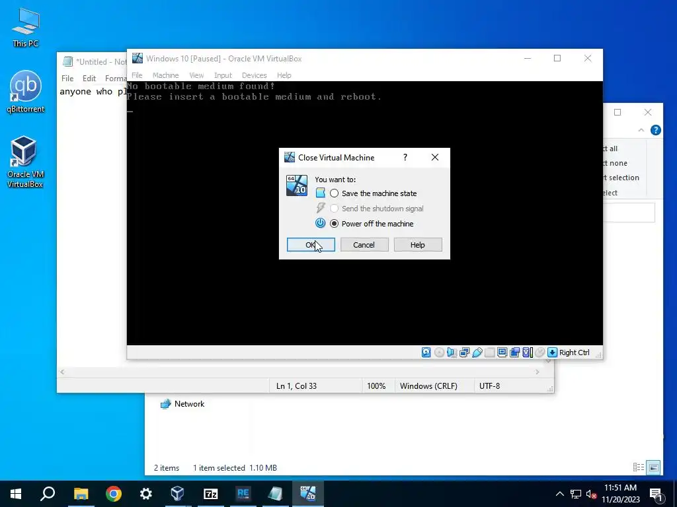Switch to File Explorer details view
Viewport: 677px width, 507px height.
tap(639, 467)
